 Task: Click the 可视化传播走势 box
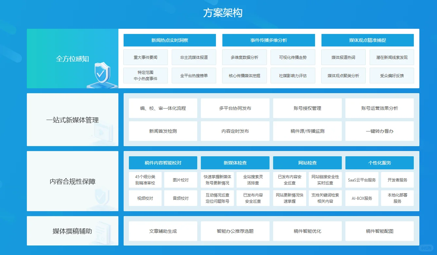click(x=293, y=57)
